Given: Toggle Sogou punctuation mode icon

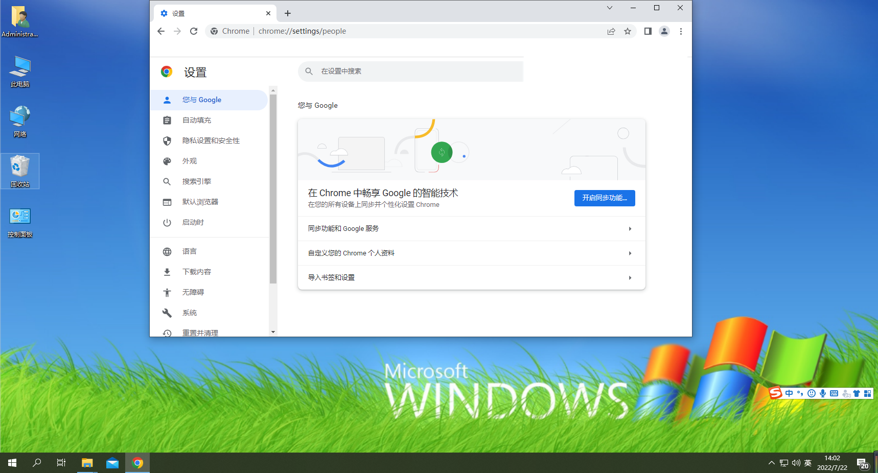Looking at the screenshot, I should tap(800, 393).
